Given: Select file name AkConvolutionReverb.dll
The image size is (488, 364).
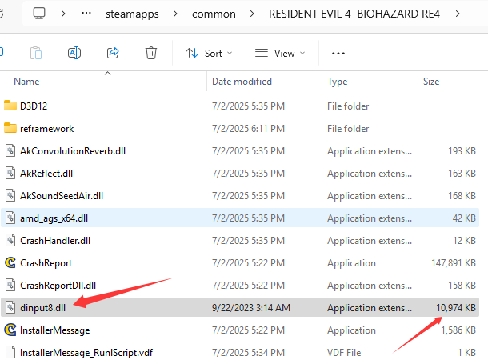Looking at the screenshot, I should click(73, 151).
